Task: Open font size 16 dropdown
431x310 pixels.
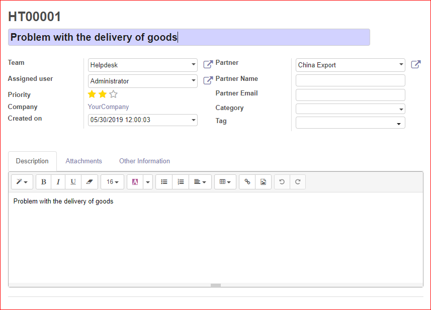Action: (113, 182)
